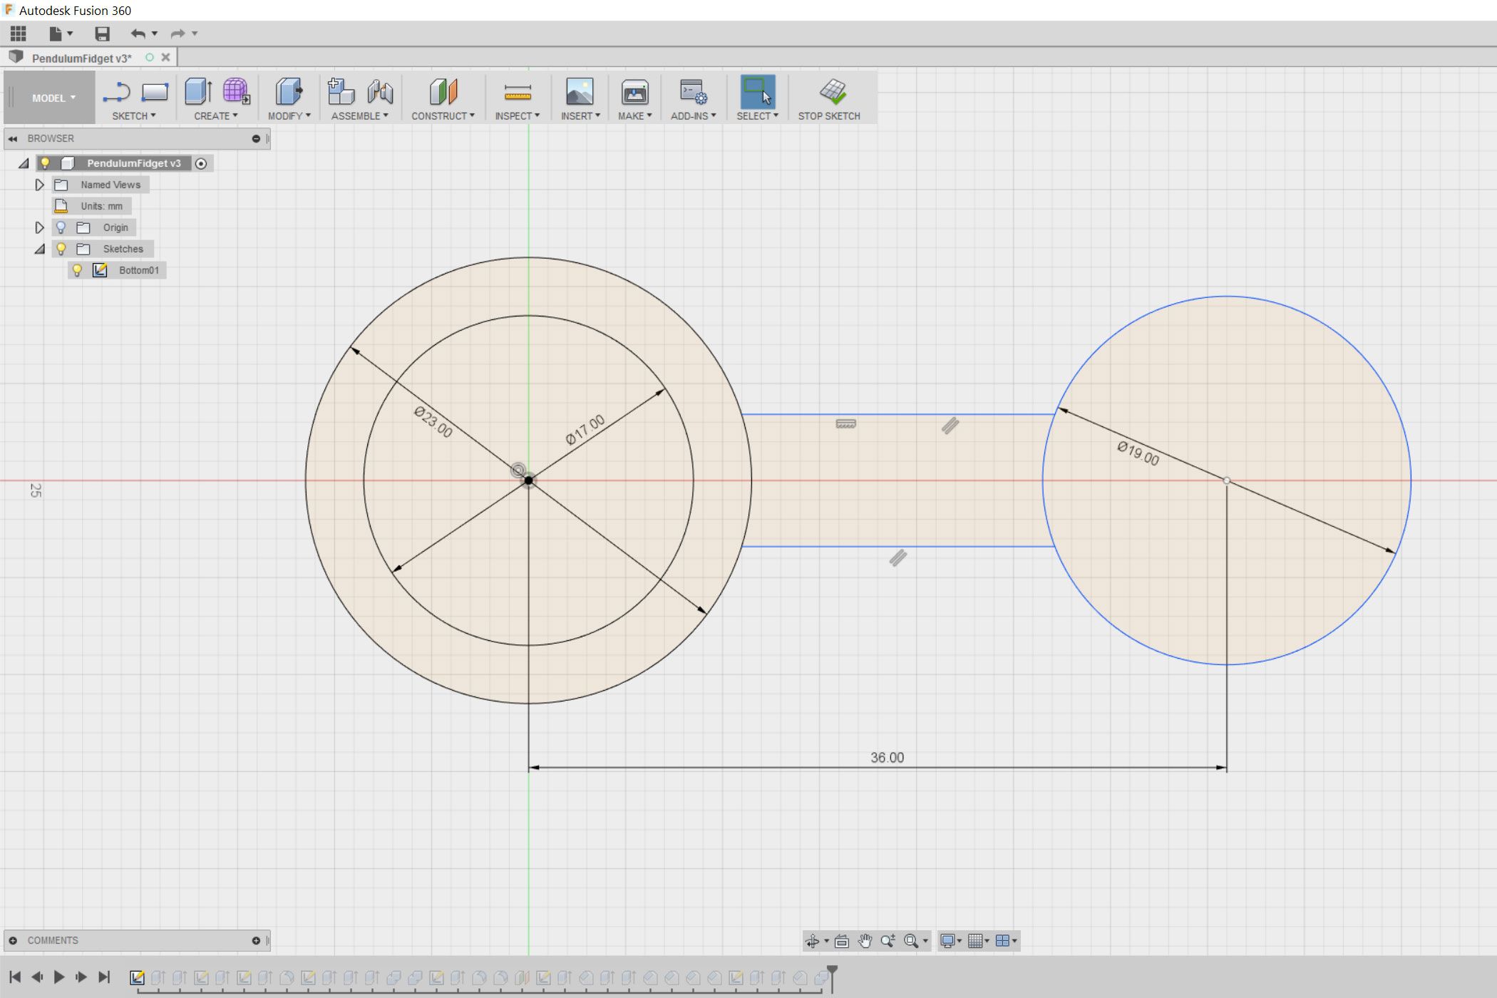Click the Joint icon in Assemble
The image size is (1497, 998).
coord(381,92)
